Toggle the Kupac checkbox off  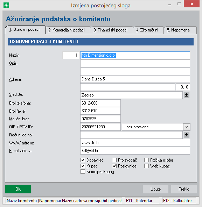[x=83, y=166]
